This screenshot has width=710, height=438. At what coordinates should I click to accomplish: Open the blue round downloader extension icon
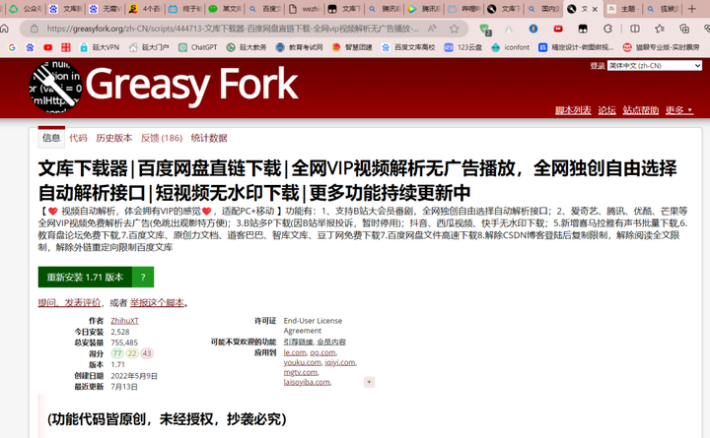(533, 29)
